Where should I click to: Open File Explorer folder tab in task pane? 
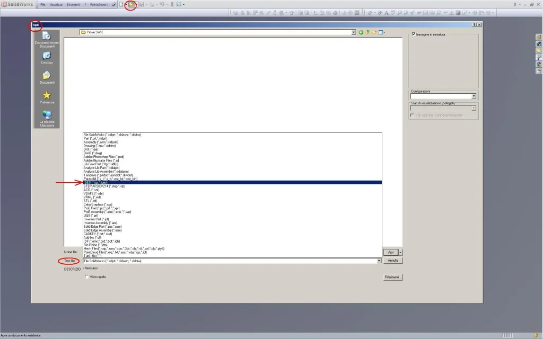click(539, 50)
